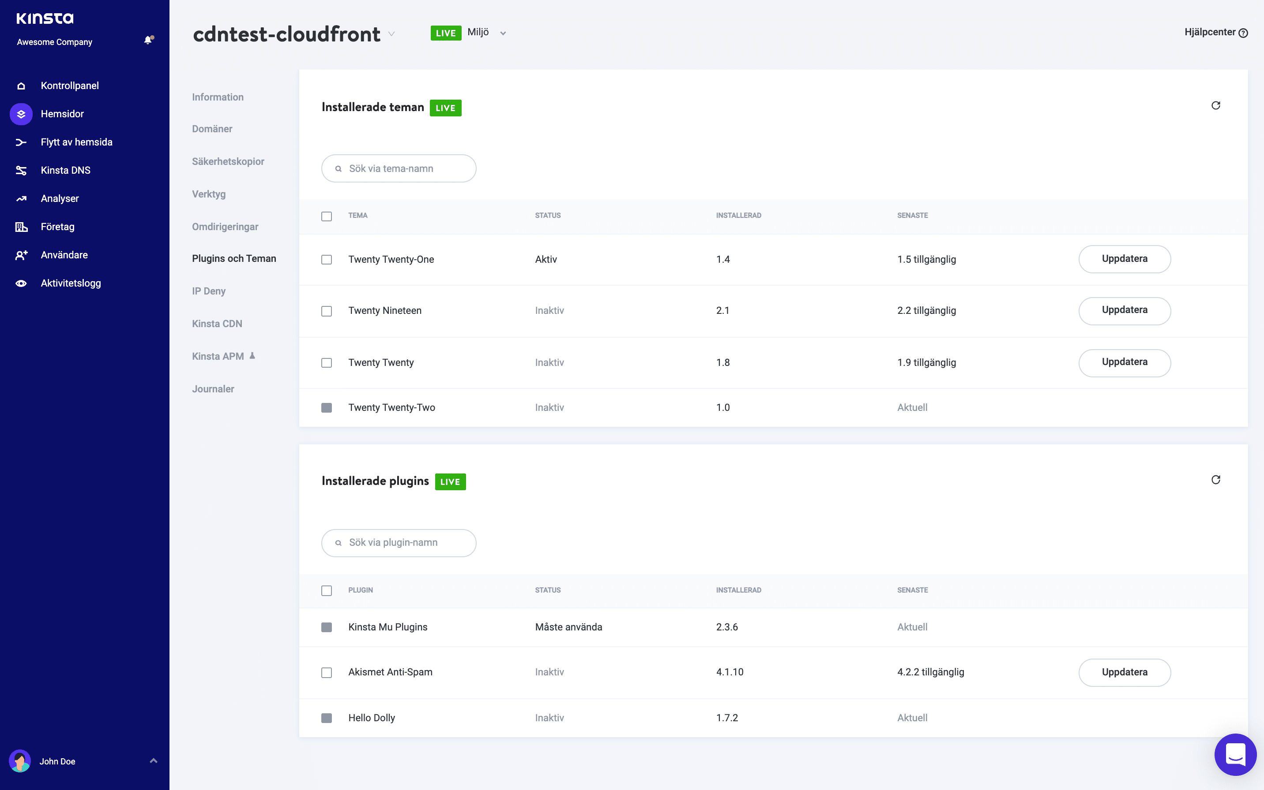Viewport: 1264px width, 790px height.
Task: Click Uppdatera button for Twenty Twenty
Action: (x=1124, y=362)
